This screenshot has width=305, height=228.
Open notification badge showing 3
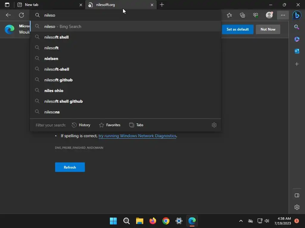[x=296, y=221]
